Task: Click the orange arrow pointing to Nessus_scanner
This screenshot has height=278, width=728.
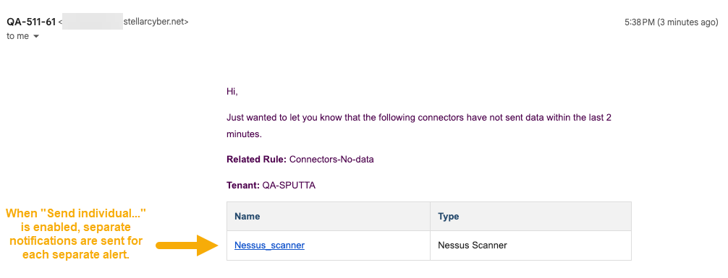Action: click(186, 246)
